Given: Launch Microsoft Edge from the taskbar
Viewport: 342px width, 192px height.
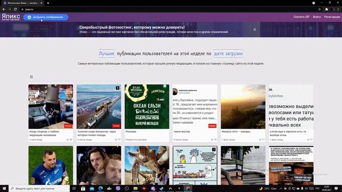Looking at the screenshot, I should click(100, 188).
